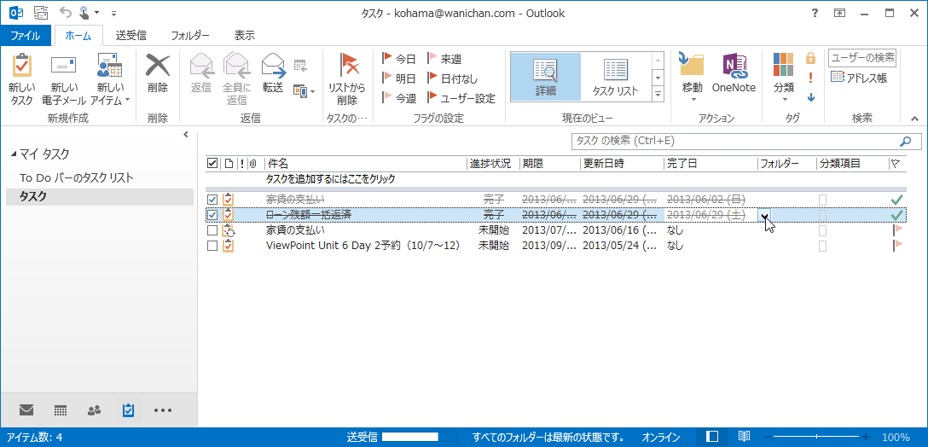Select the 詳細 view
Screen dimensions: 928x447
click(x=546, y=77)
